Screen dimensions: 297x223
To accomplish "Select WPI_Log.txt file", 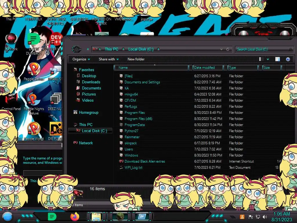I will (x=133, y=168).
